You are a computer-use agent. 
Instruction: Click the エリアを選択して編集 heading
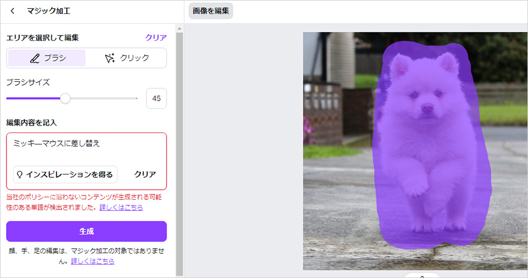(x=43, y=38)
